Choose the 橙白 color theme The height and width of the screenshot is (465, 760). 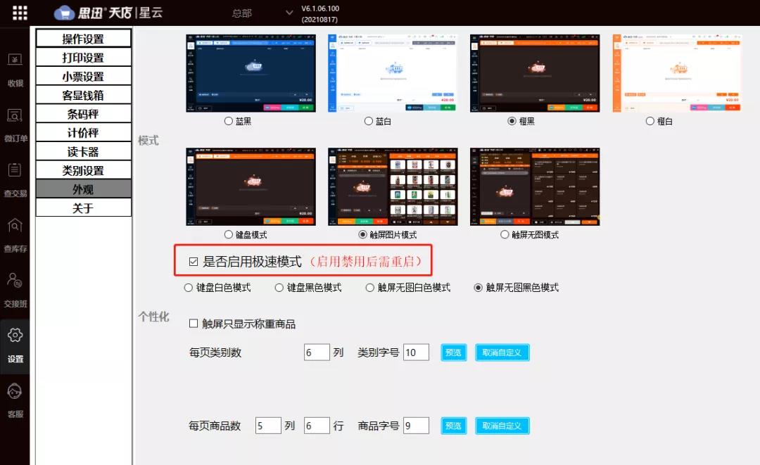[650, 121]
